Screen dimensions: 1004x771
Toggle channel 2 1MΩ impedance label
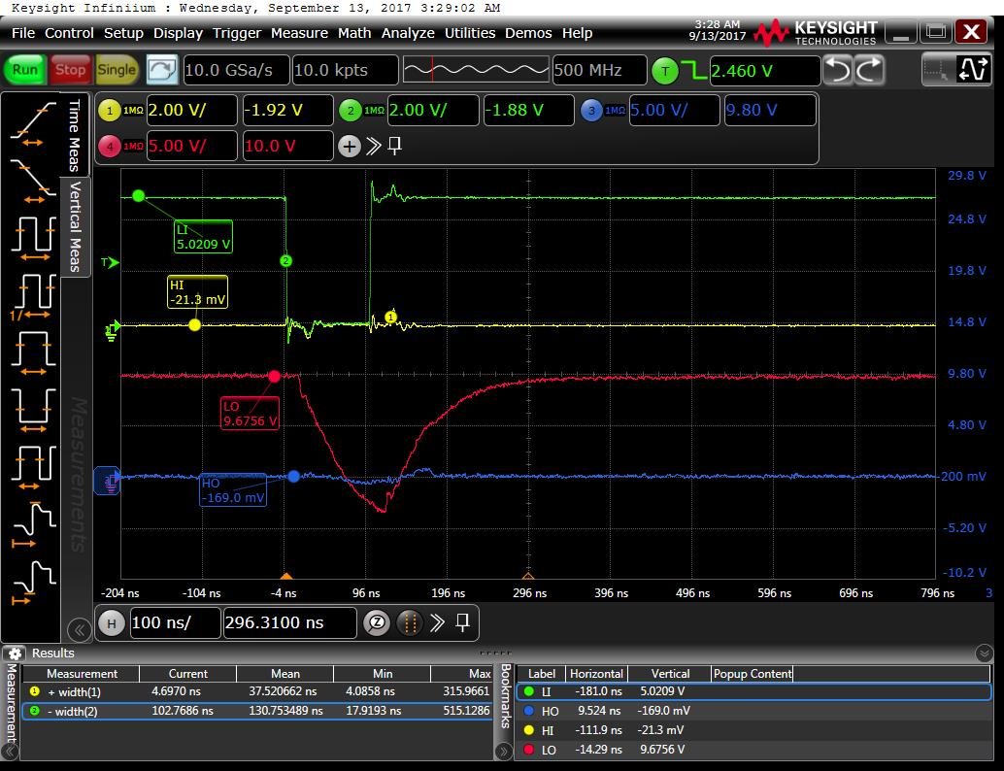pos(374,110)
